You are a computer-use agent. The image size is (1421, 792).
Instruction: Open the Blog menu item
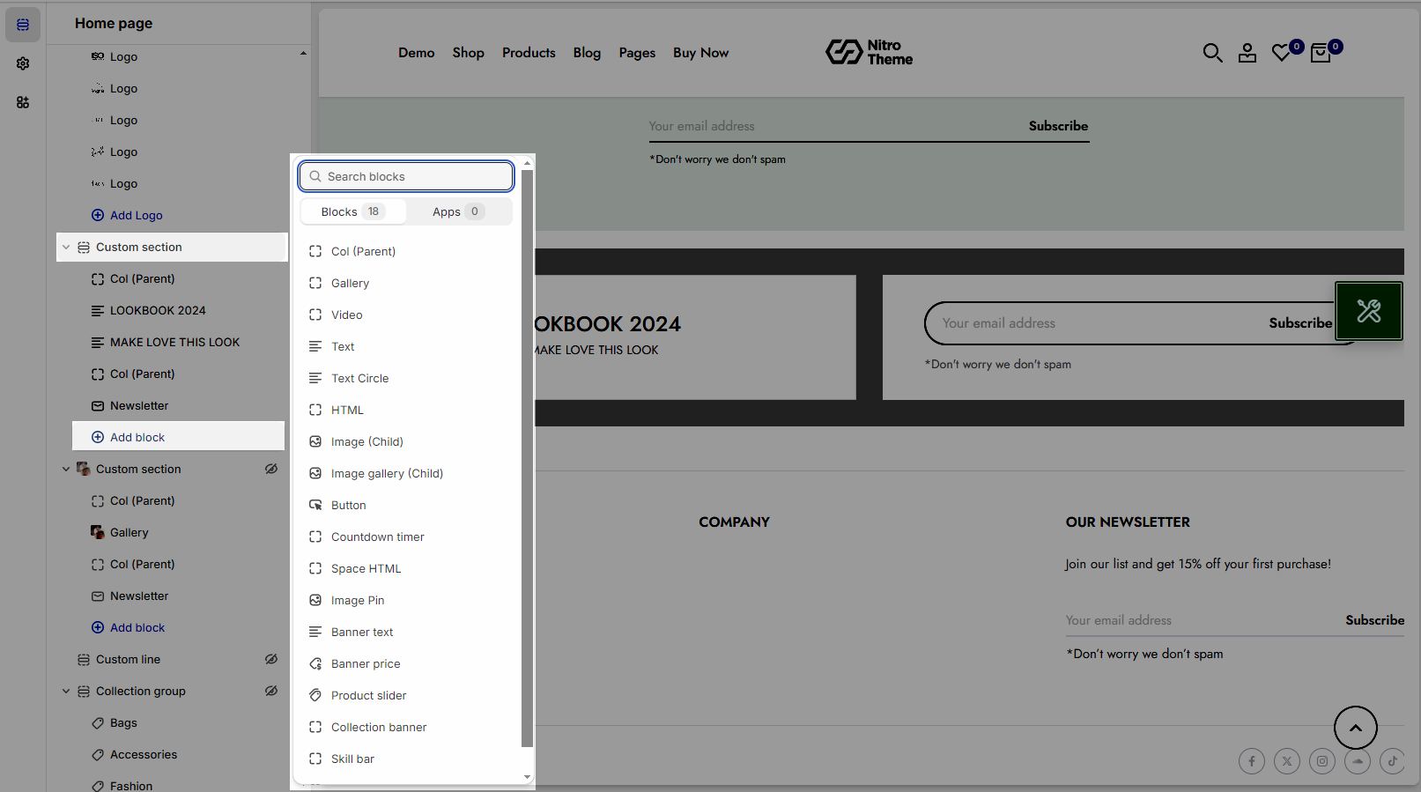pos(587,53)
